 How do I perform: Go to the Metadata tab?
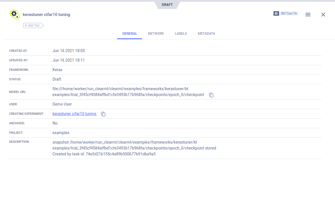pyautogui.click(x=206, y=34)
